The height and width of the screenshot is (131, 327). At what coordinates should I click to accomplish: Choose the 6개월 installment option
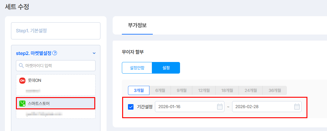[x=160, y=90]
